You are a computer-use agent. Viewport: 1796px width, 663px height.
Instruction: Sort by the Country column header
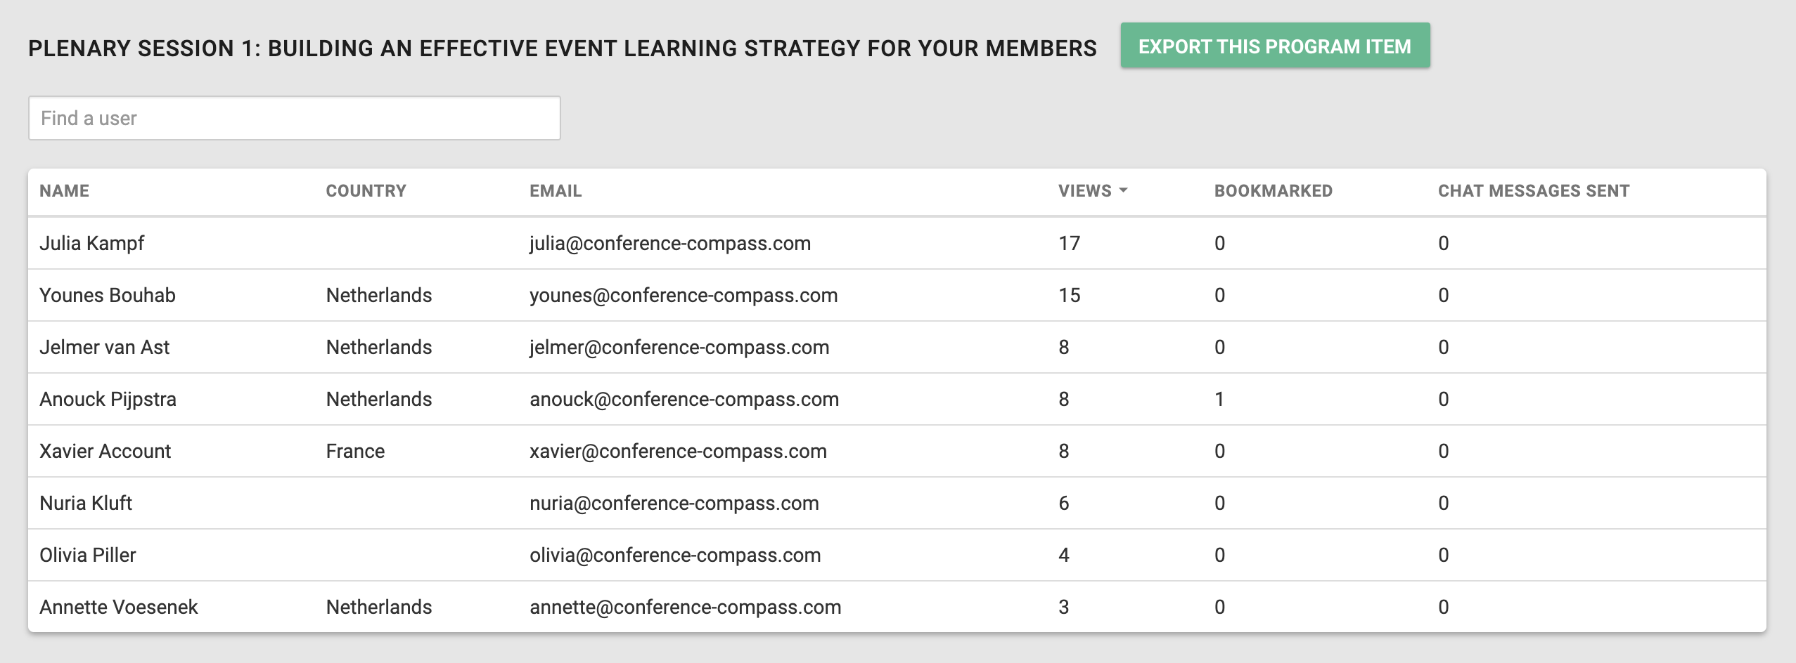pyautogui.click(x=366, y=191)
